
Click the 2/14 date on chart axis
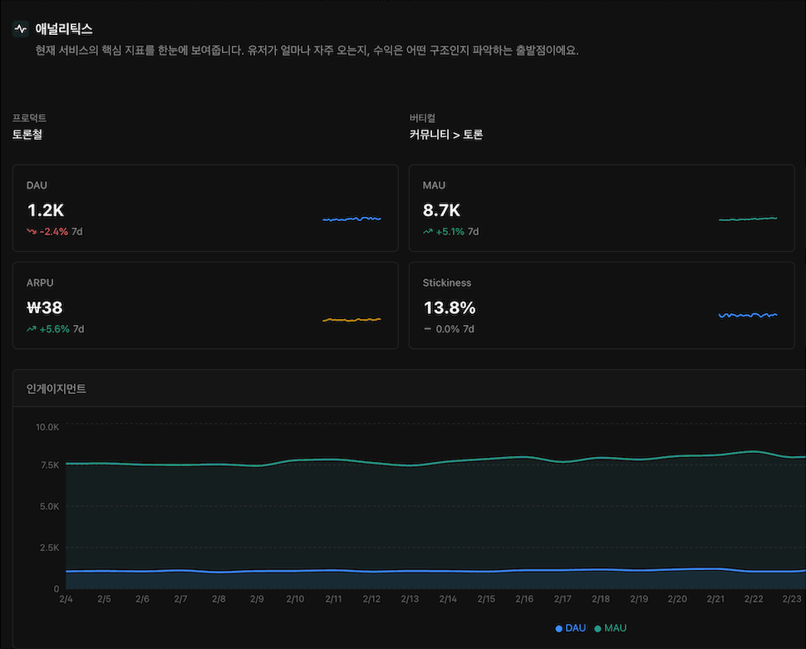[448, 599]
